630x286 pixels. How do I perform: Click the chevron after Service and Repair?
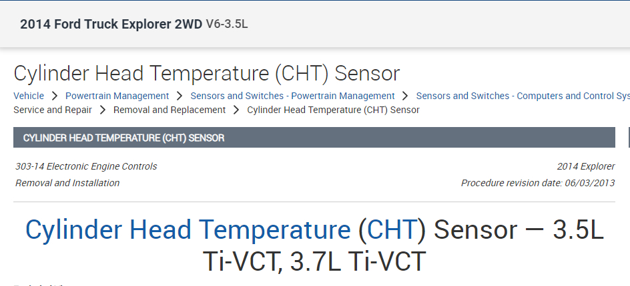(x=103, y=110)
